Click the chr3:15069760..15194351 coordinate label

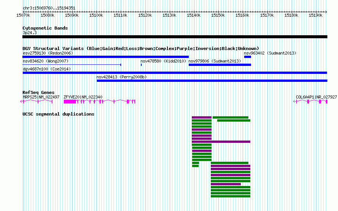[49, 8]
